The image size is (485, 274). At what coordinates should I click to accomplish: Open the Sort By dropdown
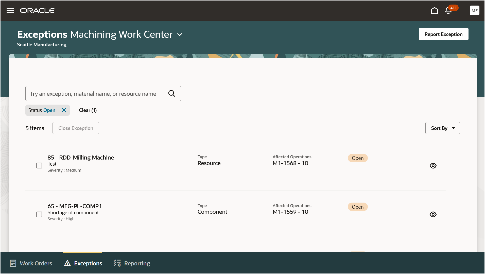[x=442, y=128]
